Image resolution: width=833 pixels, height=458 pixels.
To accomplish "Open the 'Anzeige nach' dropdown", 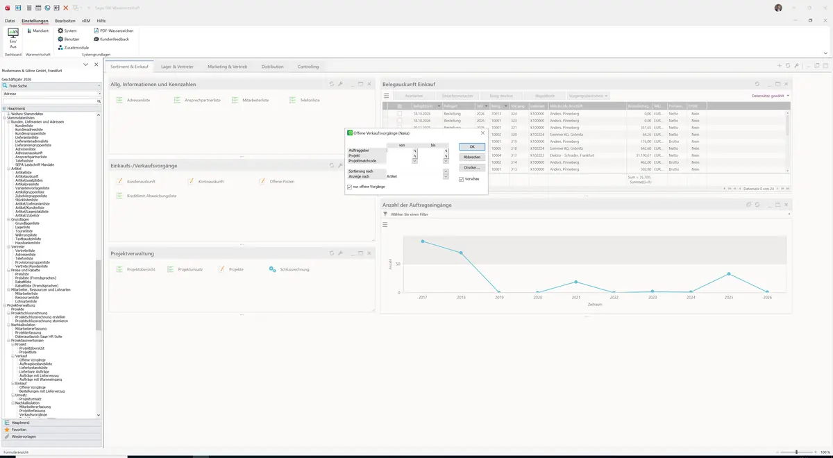I will 446,176.
